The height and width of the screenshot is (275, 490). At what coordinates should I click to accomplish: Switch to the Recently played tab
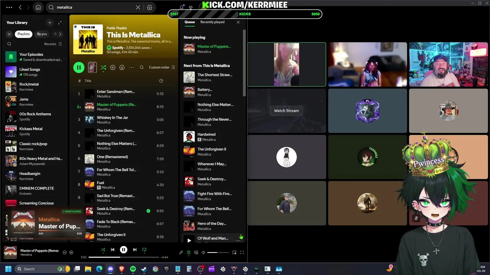[x=212, y=22]
